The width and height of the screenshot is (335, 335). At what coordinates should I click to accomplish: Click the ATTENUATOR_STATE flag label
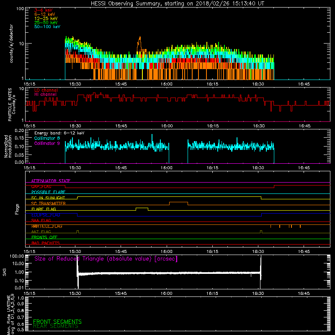[x=51, y=181]
